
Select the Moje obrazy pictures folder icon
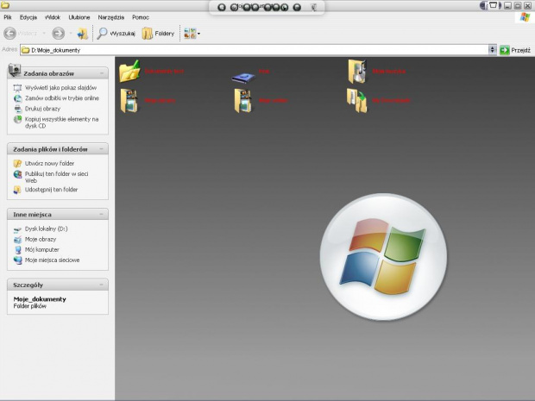[x=129, y=101]
